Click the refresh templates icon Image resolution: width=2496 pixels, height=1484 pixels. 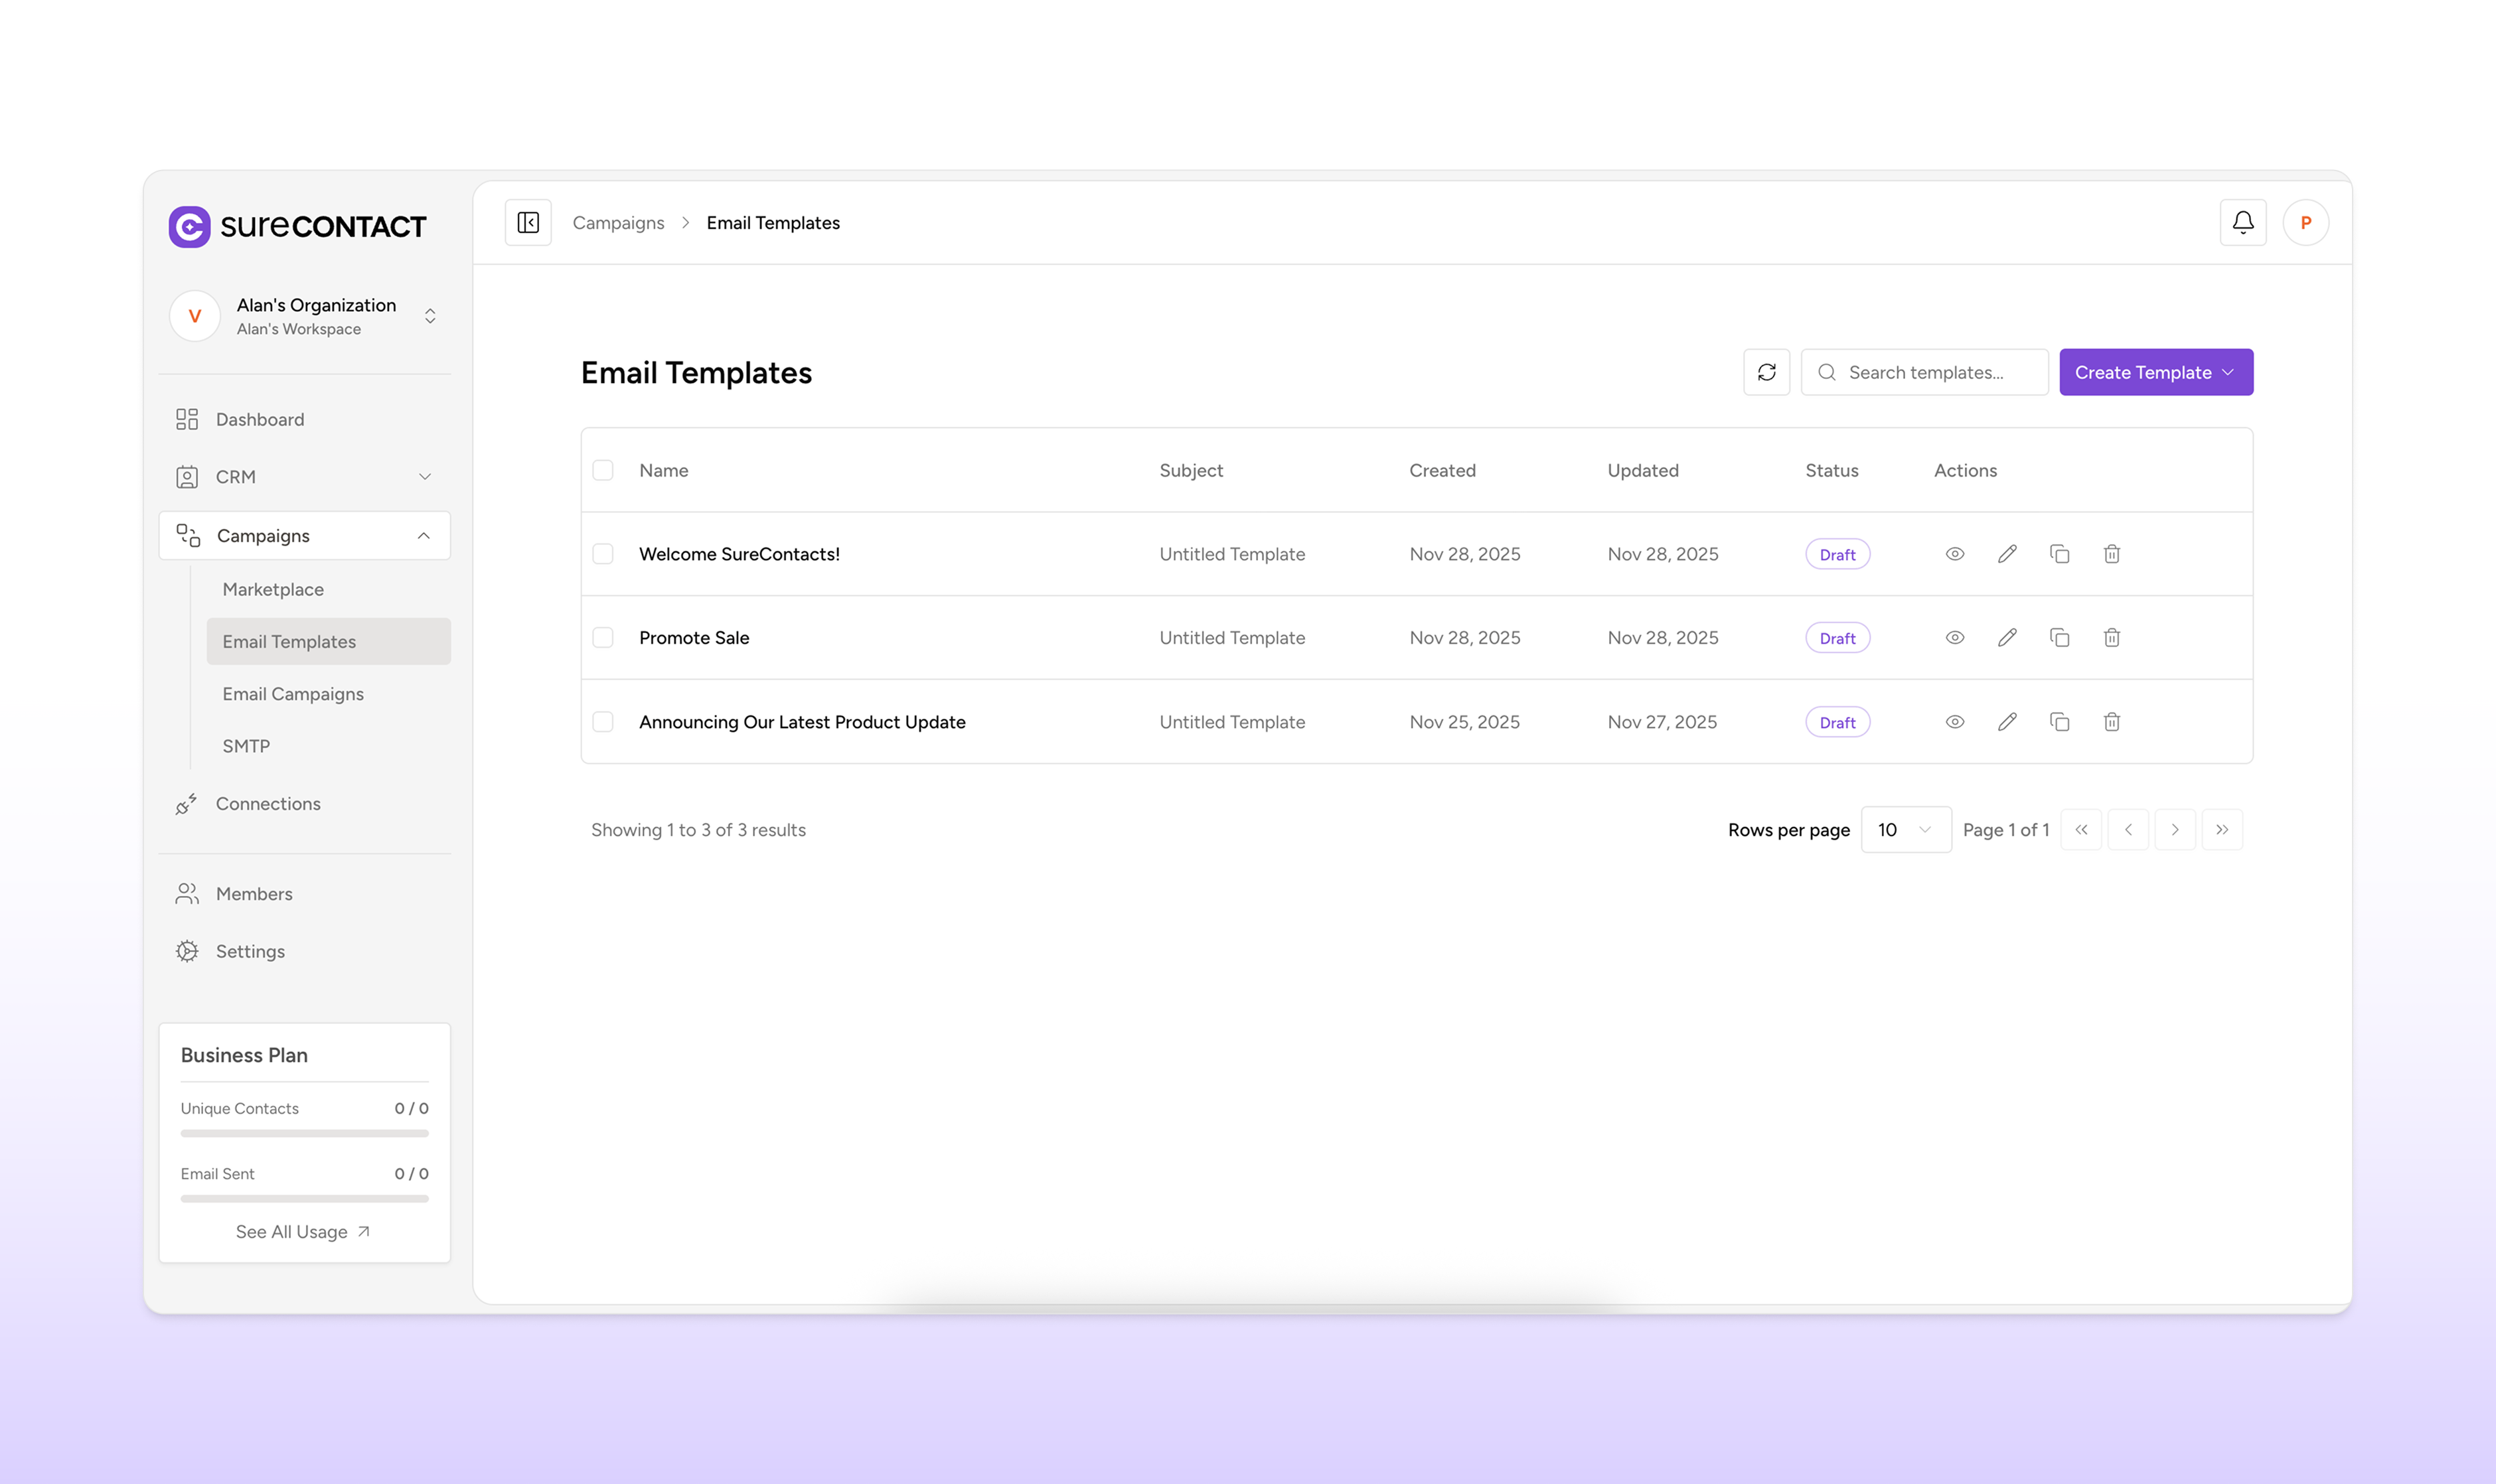[x=1767, y=371]
